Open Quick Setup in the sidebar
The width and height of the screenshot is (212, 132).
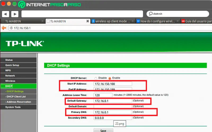point(19,65)
